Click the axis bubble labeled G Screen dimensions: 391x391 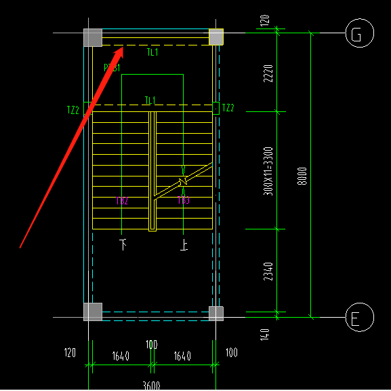coord(360,33)
